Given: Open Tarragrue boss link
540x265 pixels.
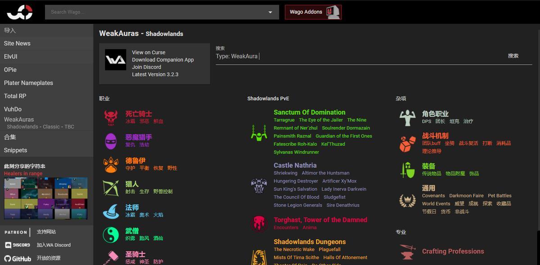Looking at the screenshot, I should click(284, 120).
